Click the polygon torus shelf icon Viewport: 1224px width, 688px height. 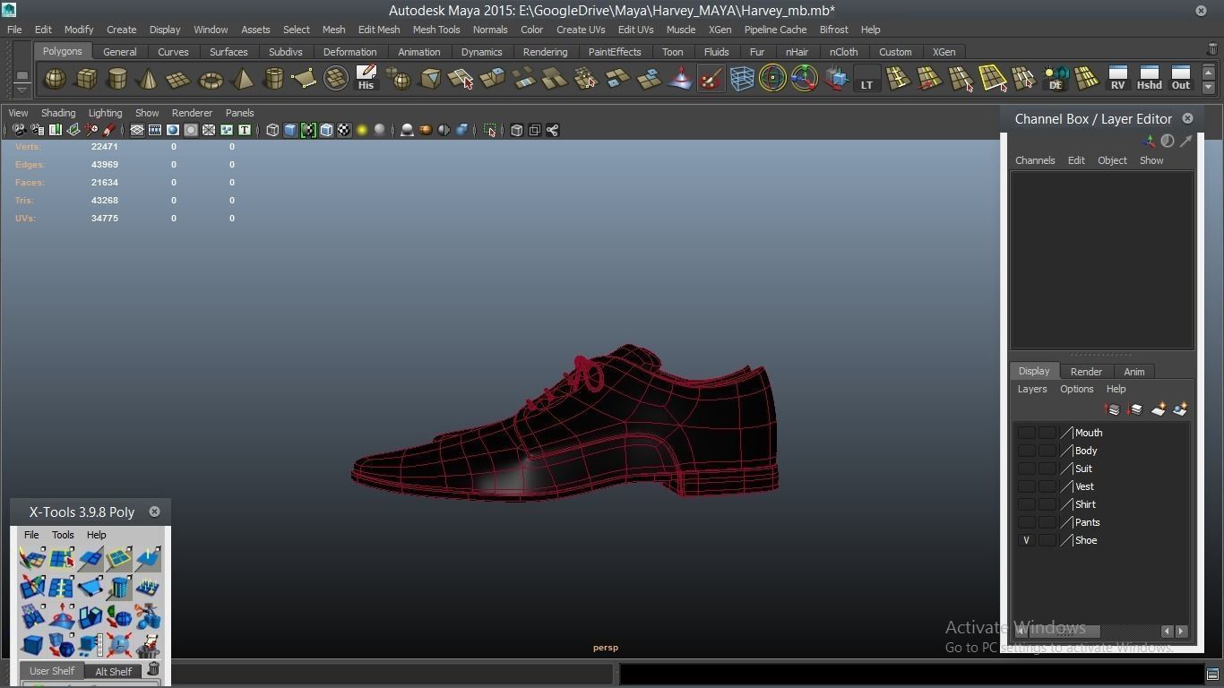click(x=211, y=80)
